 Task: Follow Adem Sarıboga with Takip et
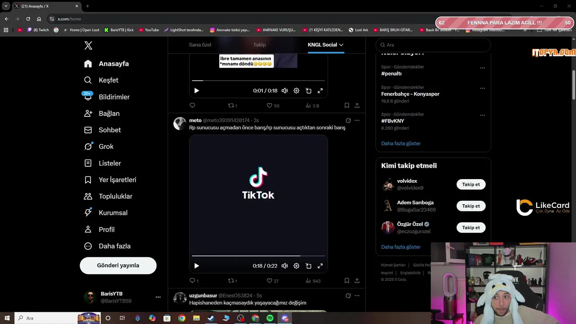point(471,206)
